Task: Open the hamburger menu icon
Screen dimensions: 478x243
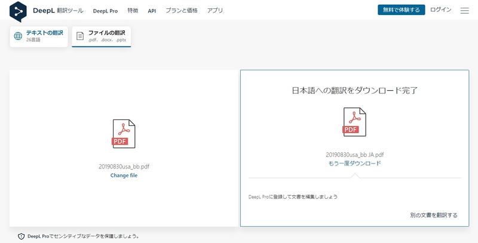Action: (464, 11)
